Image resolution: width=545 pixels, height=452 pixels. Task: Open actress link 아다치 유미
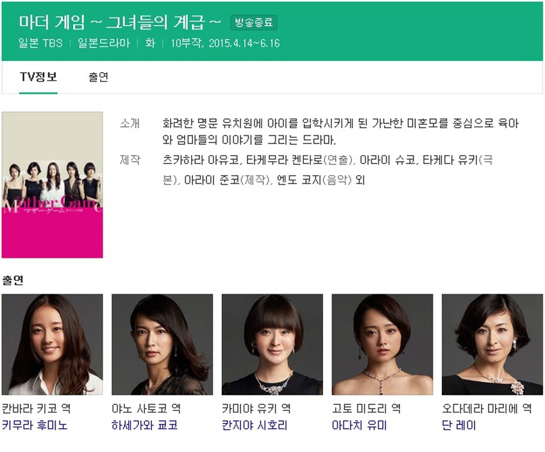[360, 425]
